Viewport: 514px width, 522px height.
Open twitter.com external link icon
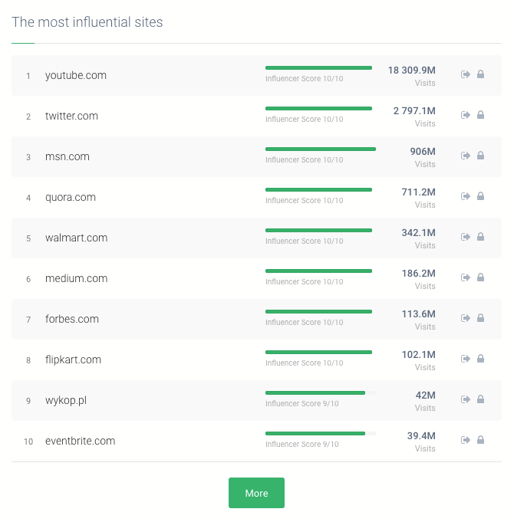pyautogui.click(x=466, y=115)
